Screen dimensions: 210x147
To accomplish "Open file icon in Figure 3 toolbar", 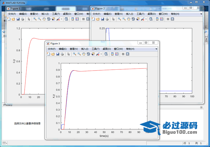I will [x=53, y=54].
